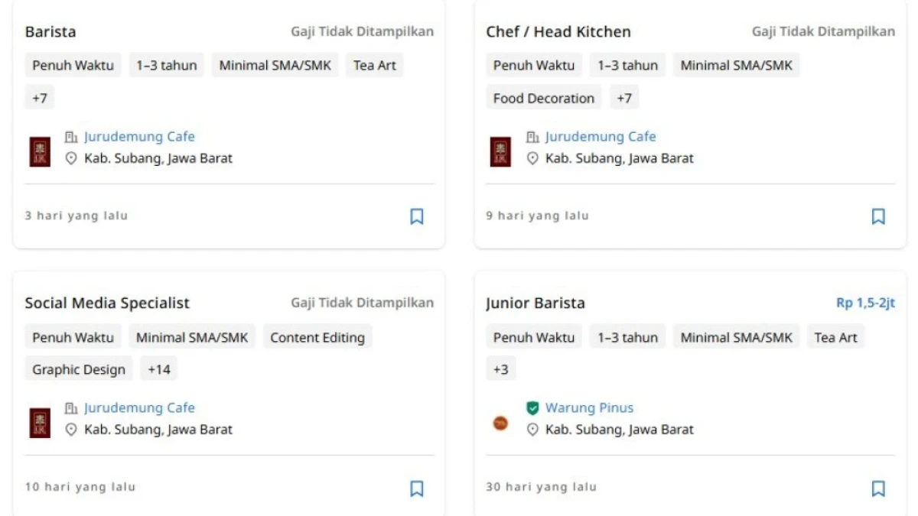The height and width of the screenshot is (516, 918).
Task: Click Gaji Tidak Ditampilkan on Social Media card
Action: (362, 303)
